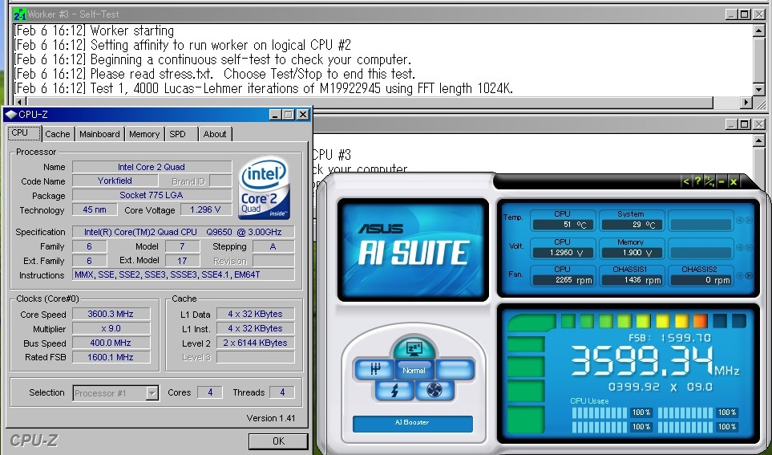Toggle Celsius/Fahrenheit units icon in AI Suite
Image resolution: width=772 pixels, height=455 pixels.
709,182
